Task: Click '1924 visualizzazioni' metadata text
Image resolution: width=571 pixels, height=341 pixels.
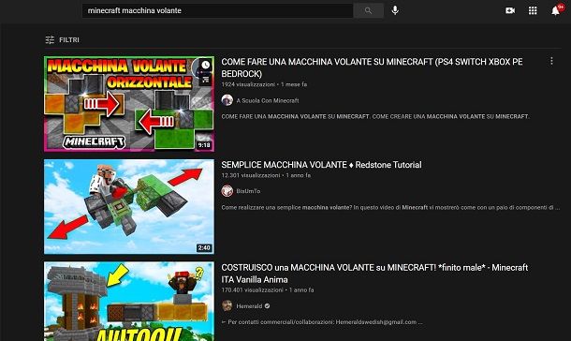Action: point(248,84)
